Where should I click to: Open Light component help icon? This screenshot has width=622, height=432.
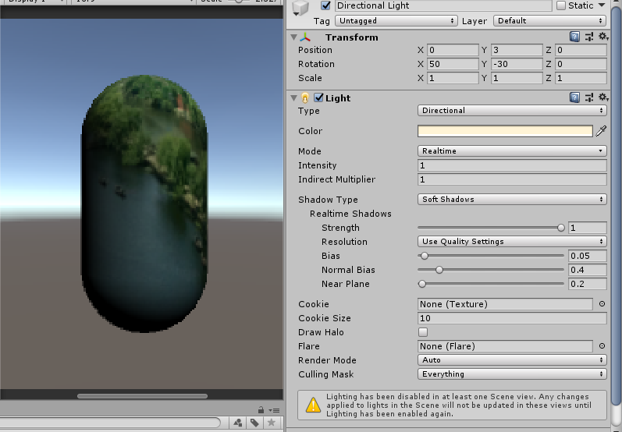[574, 97]
